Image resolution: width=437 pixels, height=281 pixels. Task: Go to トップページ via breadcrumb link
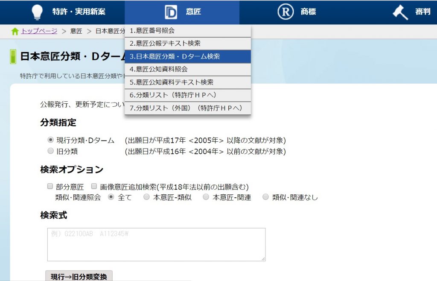pyautogui.click(x=39, y=31)
